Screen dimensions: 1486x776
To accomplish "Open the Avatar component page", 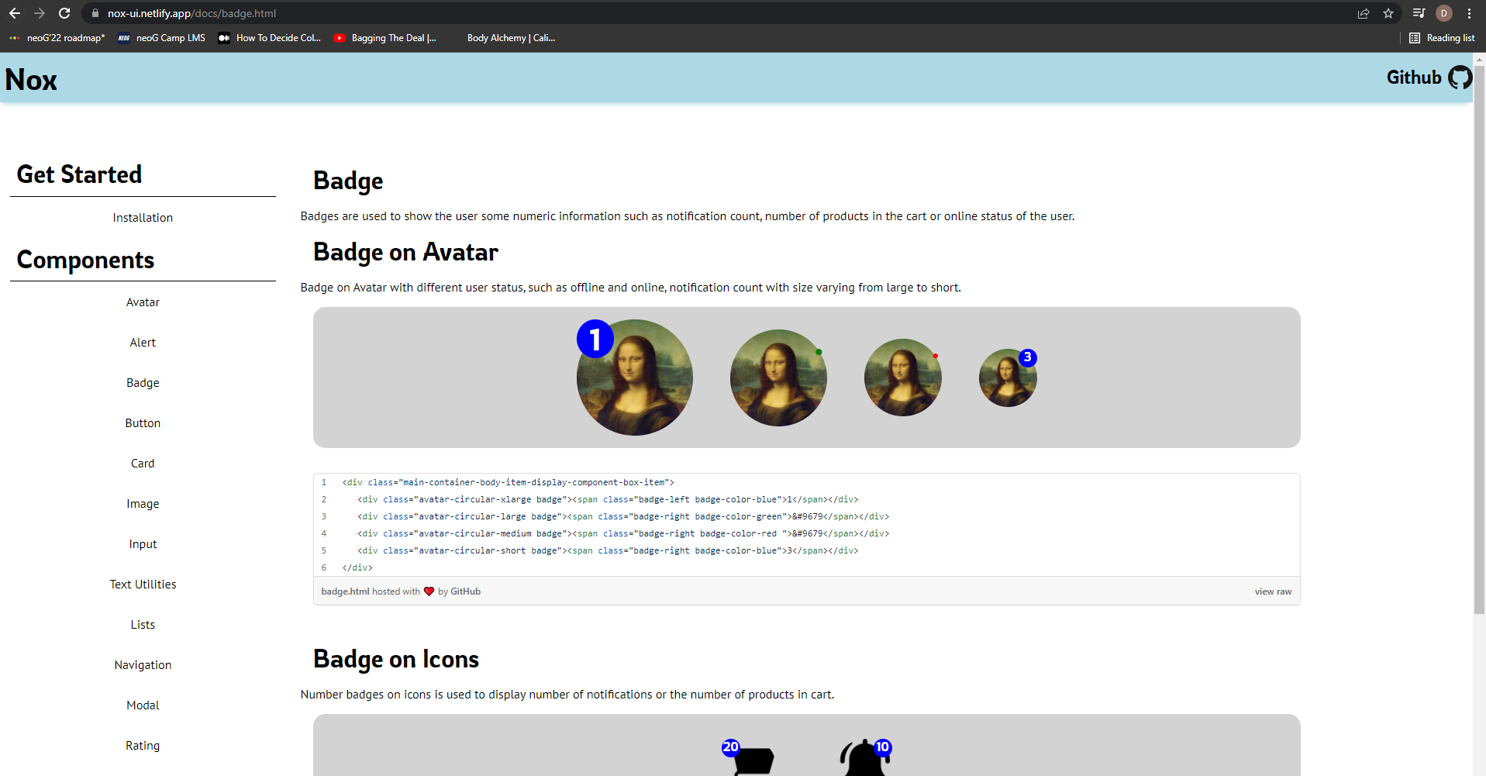I will click(x=143, y=302).
